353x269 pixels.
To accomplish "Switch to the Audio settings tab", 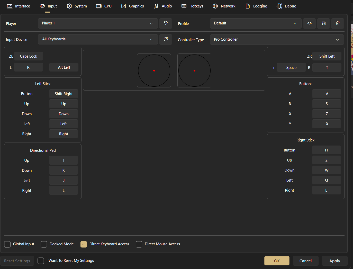I will pyautogui.click(x=163, y=6).
